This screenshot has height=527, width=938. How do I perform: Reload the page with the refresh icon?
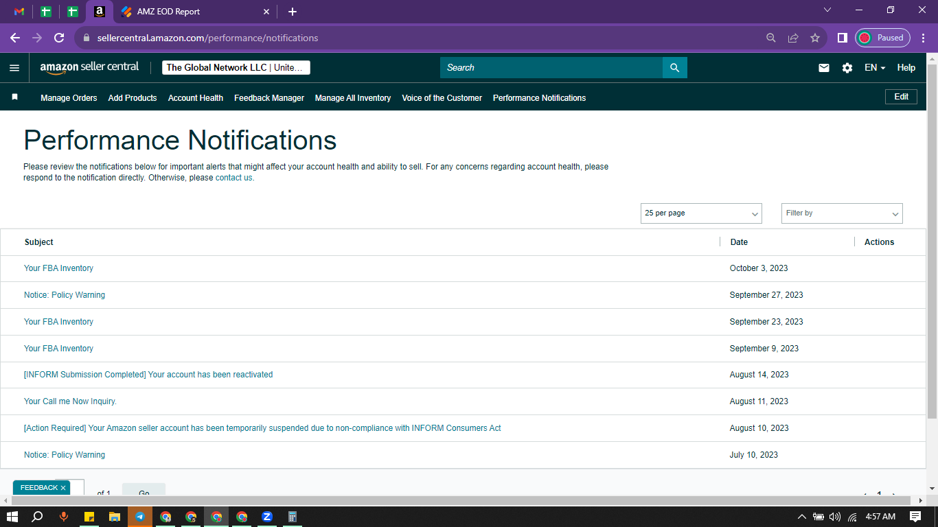point(59,38)
